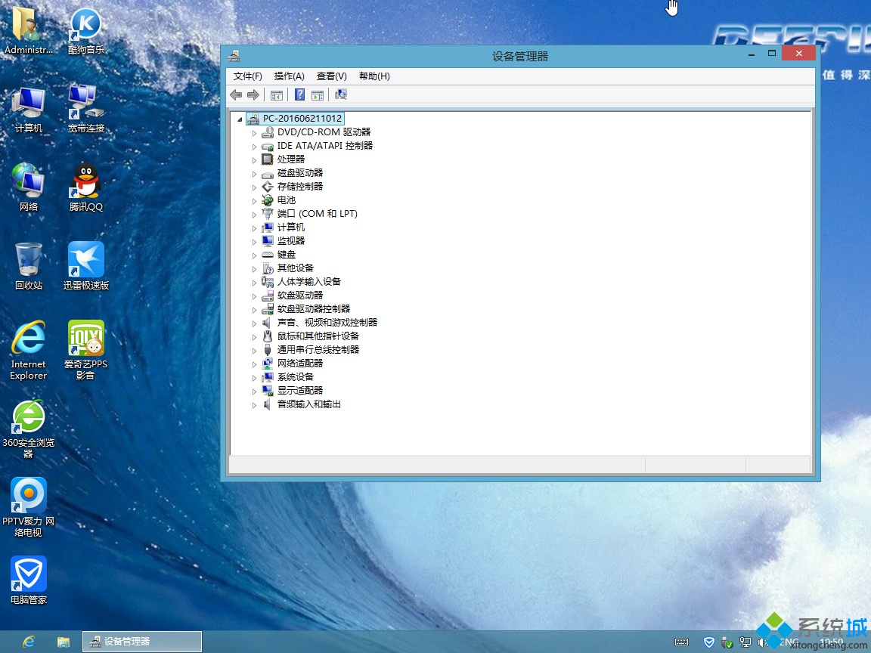The image size is (871, 653).
Task: Click the volume icon in the system tray
Action: 761,642
